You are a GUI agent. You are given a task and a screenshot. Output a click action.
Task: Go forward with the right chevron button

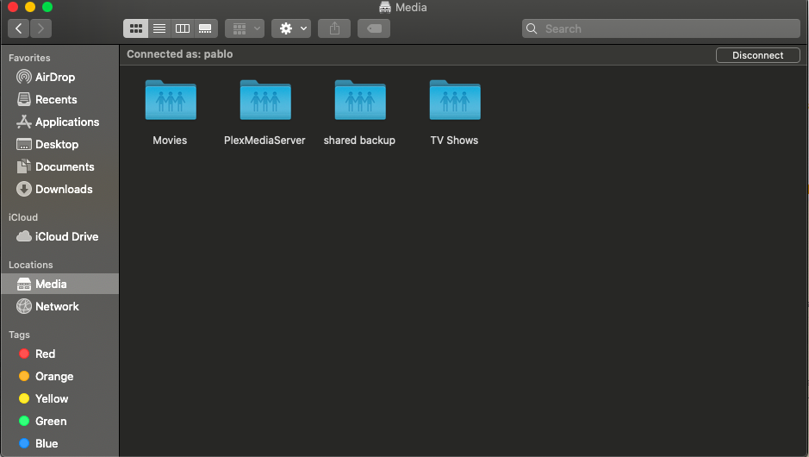(40, 28)
